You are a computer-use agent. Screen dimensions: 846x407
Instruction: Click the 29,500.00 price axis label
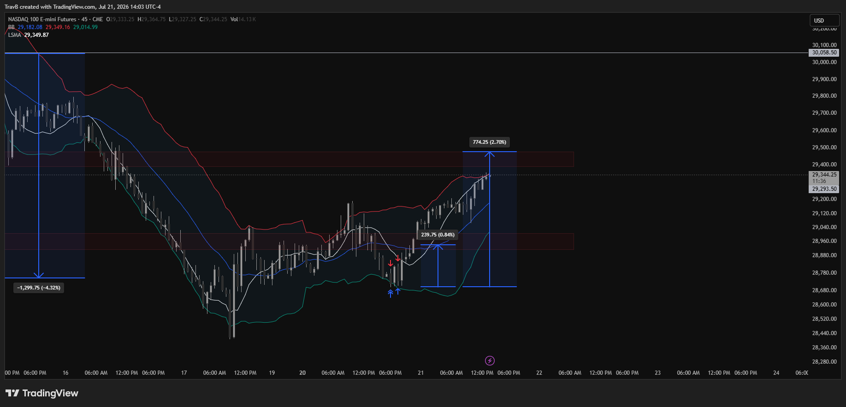pos(824,147)
